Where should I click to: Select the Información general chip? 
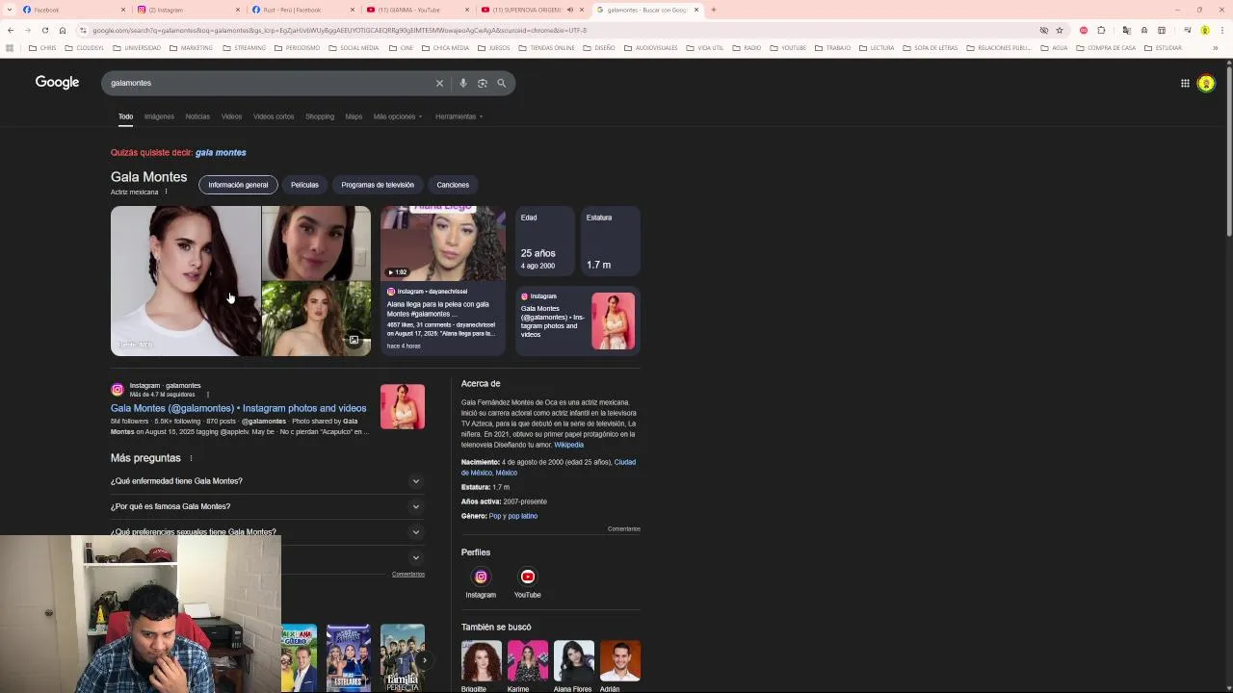tap(238, 185)
